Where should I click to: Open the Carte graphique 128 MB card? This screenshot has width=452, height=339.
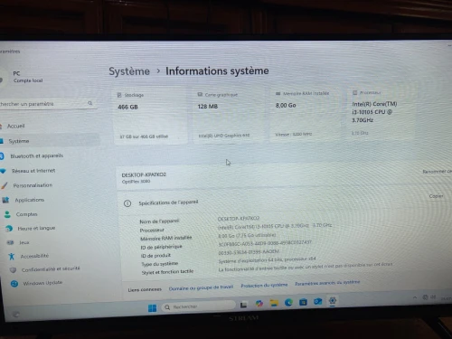(x=229, y=116)
